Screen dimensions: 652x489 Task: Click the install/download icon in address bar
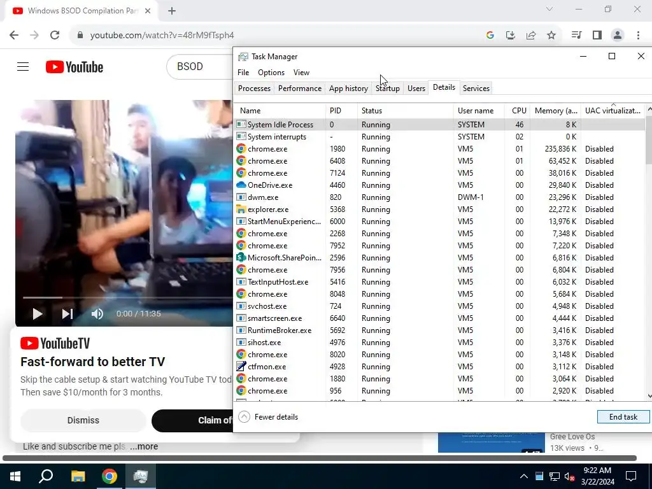coord(511,36)
